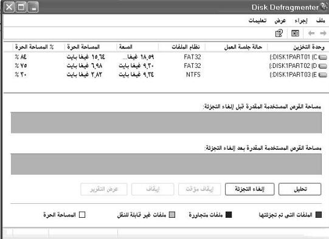Sort by المساحة الحرة column header
The width and height of the screenshot is (329, 239).
91,47
